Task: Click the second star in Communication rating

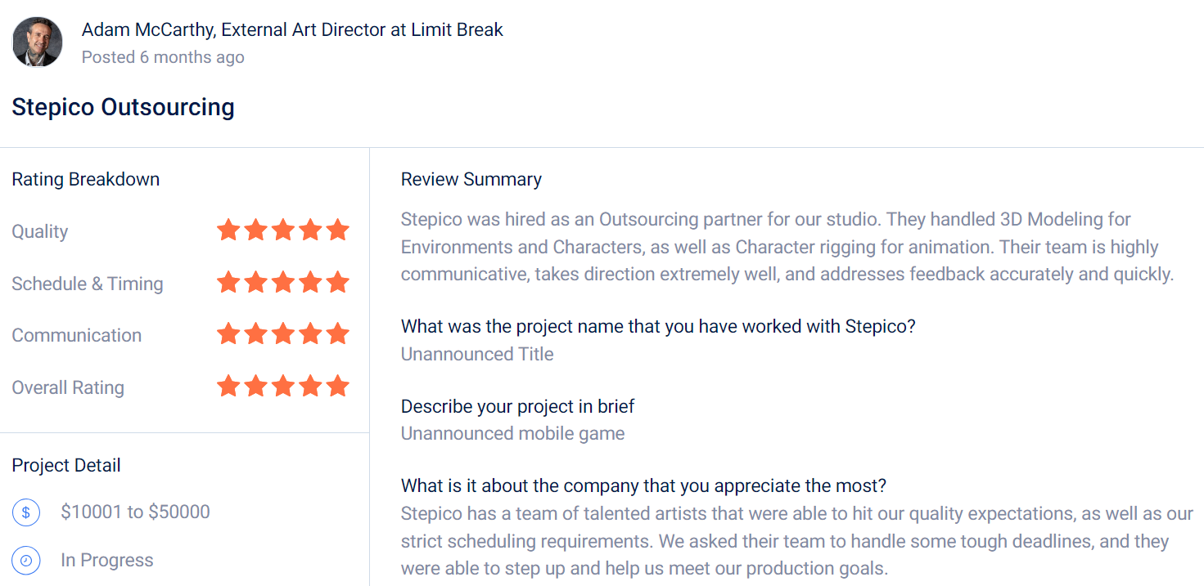Action: point(255,334)
